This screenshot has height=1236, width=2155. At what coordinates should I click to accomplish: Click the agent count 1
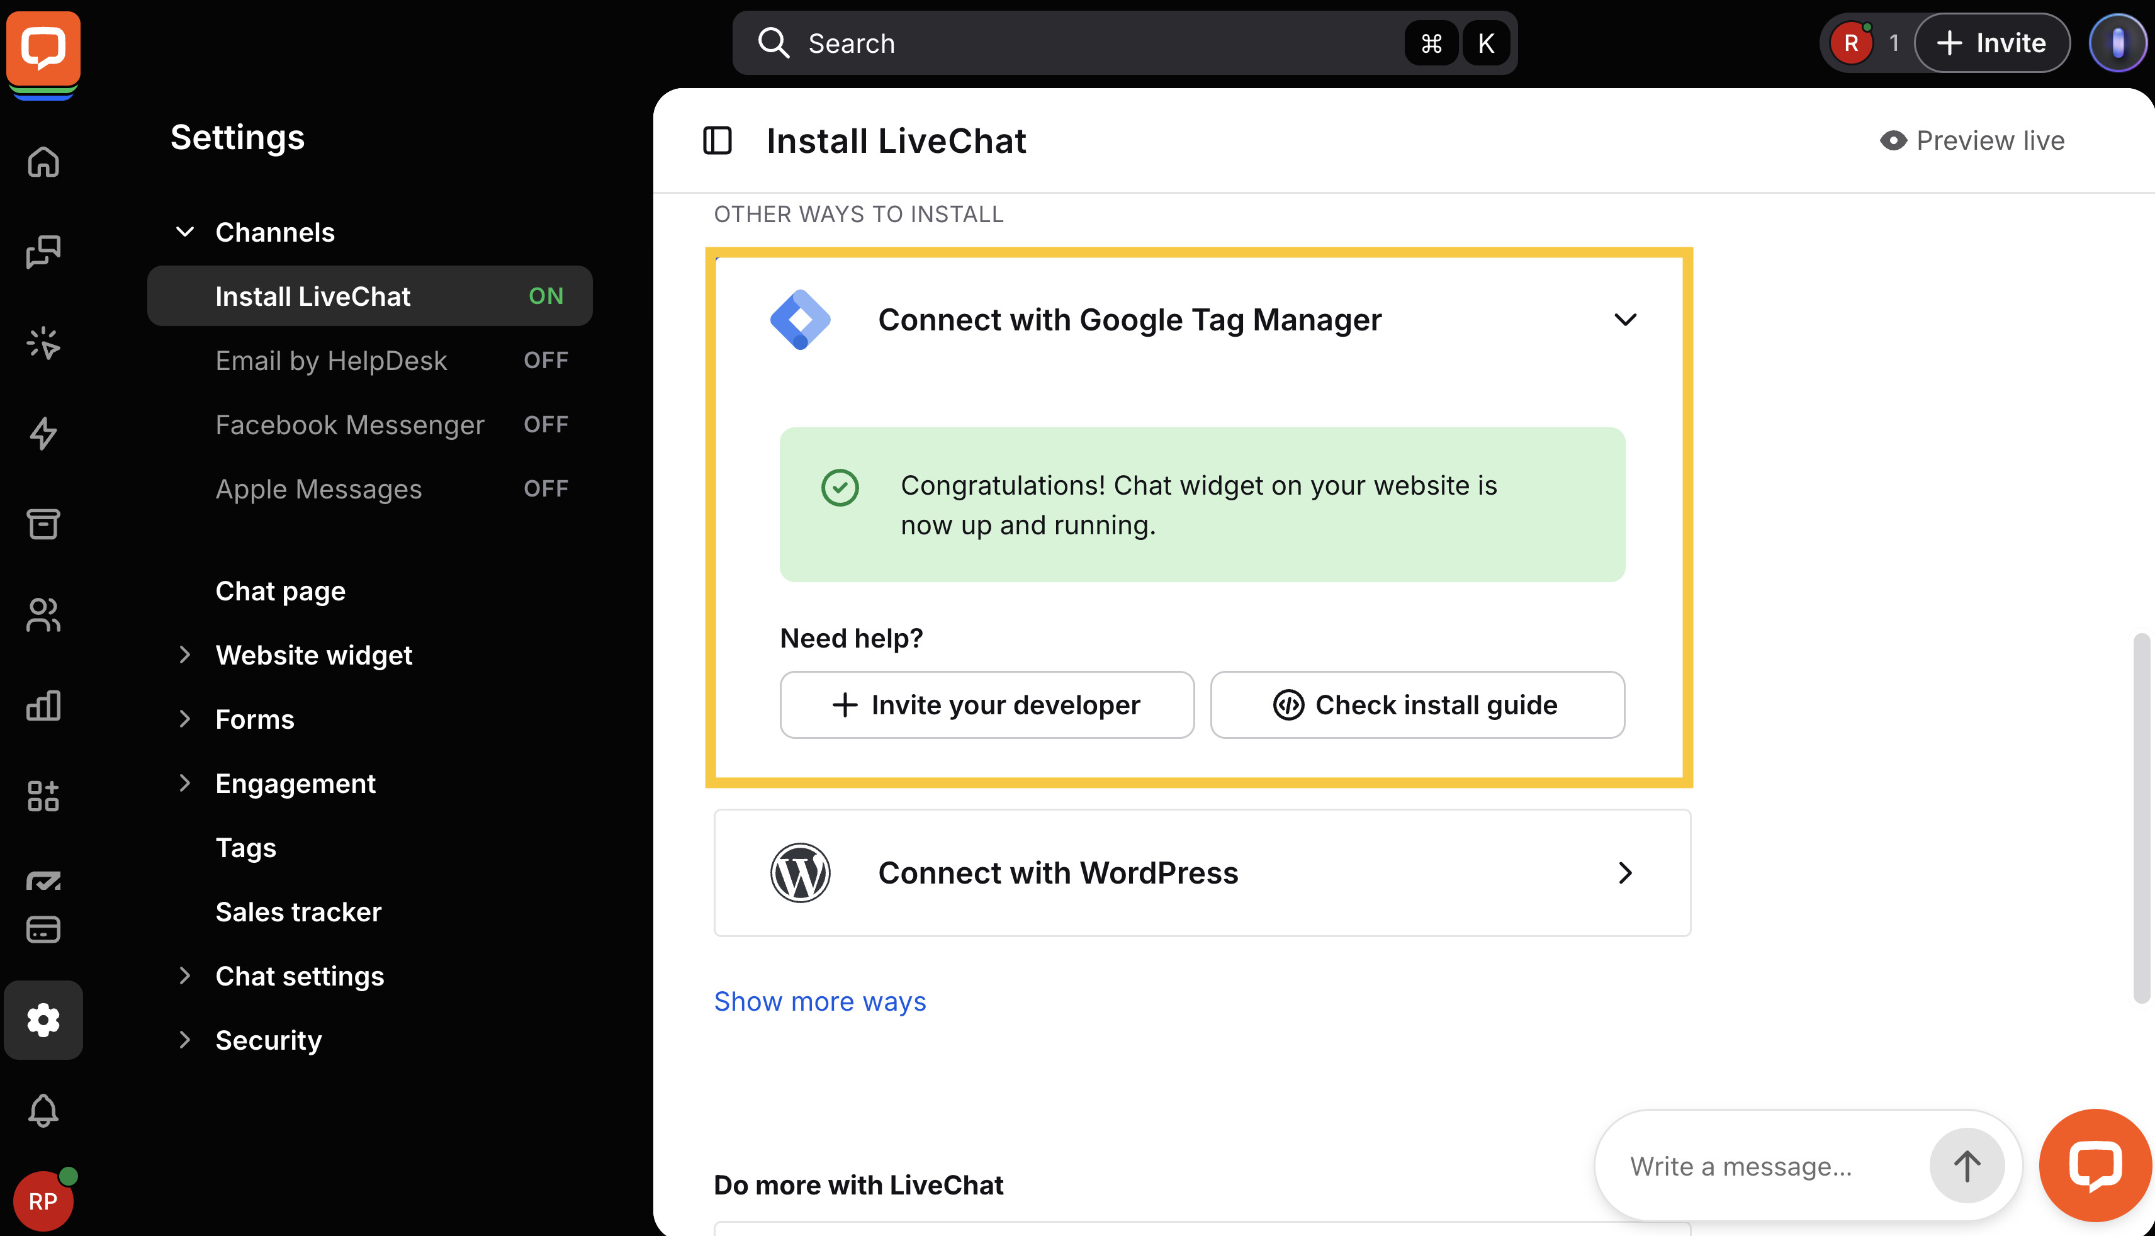pyautogui.click(x=1894, y=42)
